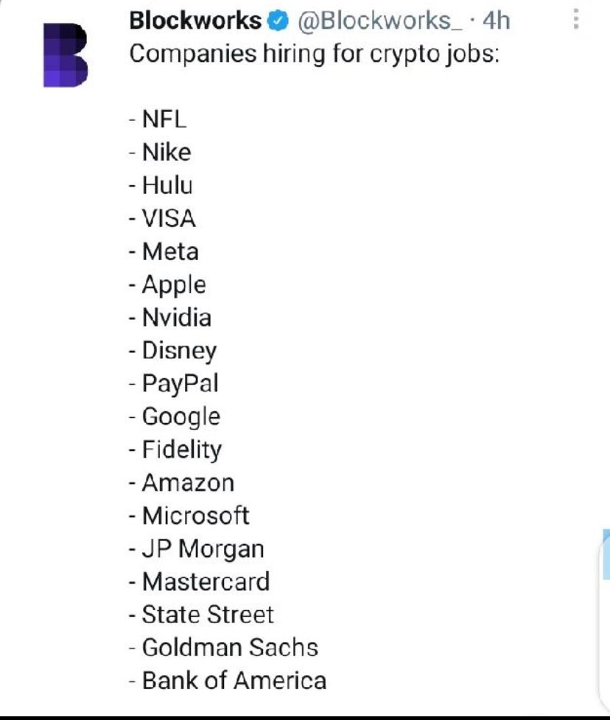Click the blue verified badge

277,21
